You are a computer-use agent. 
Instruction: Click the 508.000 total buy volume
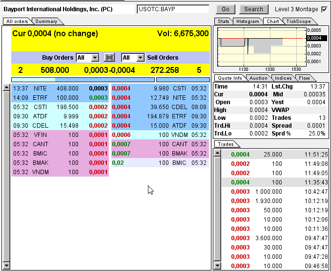pyautogui.click(x=55, y=70)
